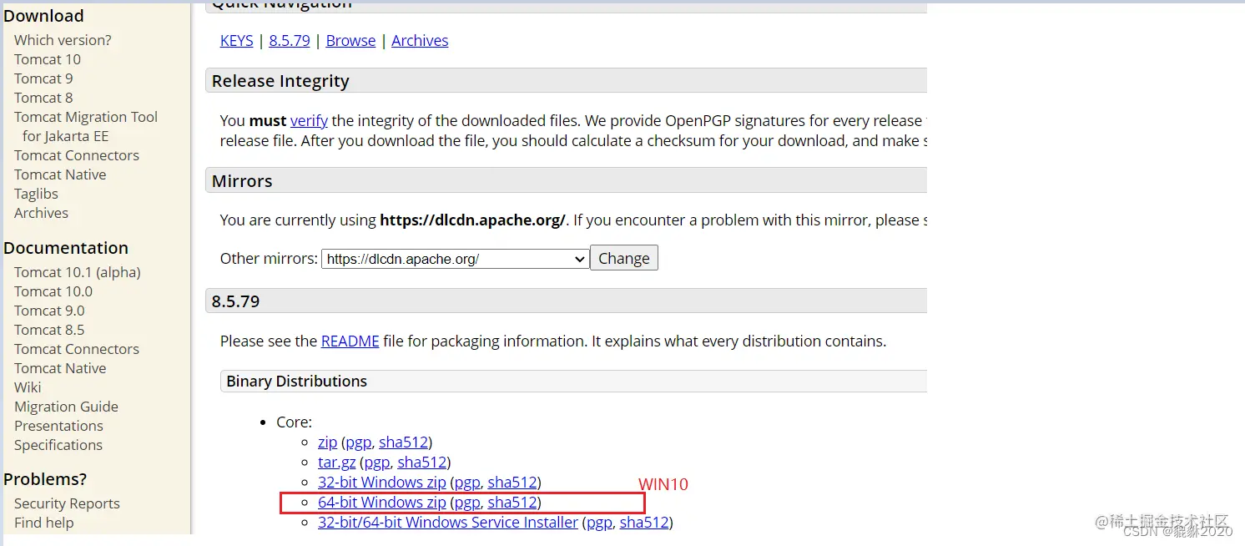
Task: Open sha512 checksum for 64-bit Windows zip
Action: click(512, 503)
